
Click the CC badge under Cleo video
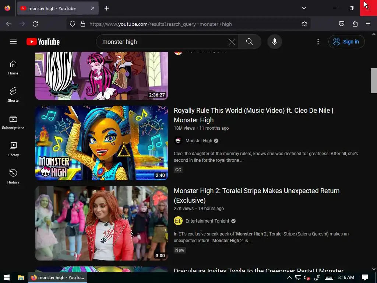click(x=178, y=170)
